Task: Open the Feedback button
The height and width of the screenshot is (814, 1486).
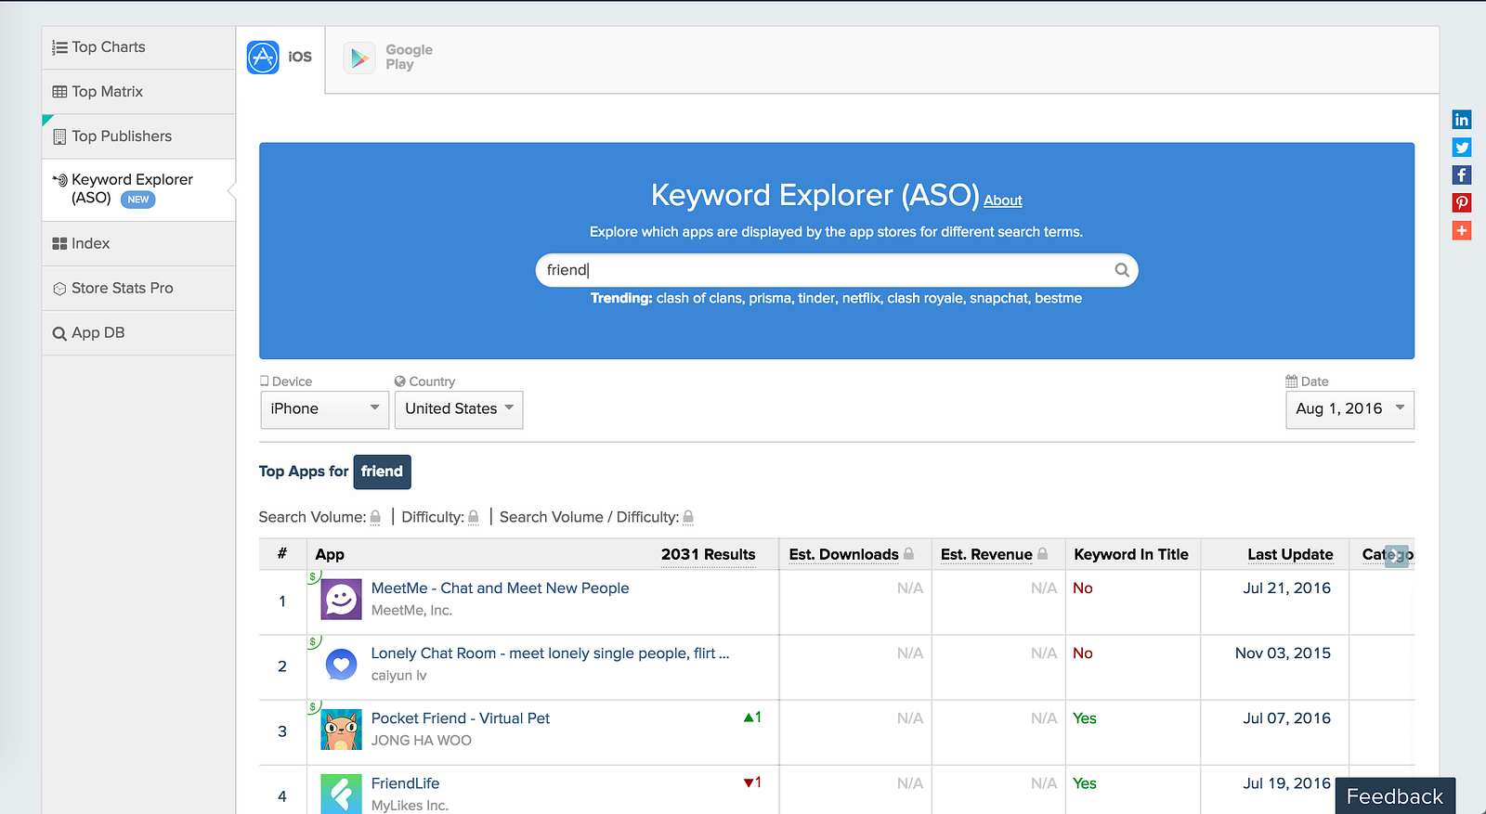Action: [1395, 796]
